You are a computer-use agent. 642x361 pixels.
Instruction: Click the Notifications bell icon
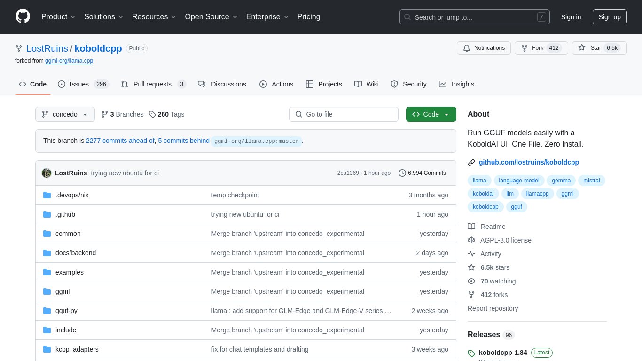[467, 48]
